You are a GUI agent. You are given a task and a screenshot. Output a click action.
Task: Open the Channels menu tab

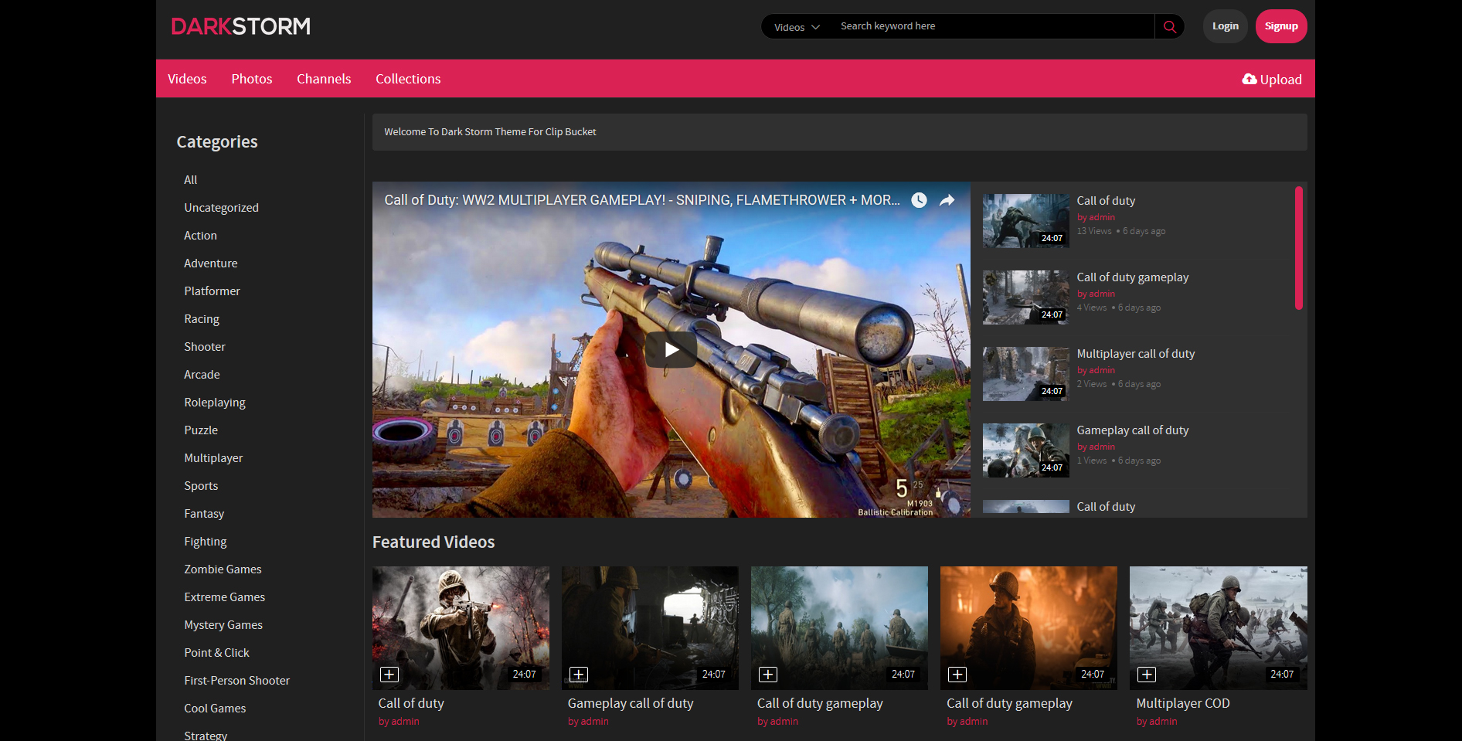pos(324,79)
